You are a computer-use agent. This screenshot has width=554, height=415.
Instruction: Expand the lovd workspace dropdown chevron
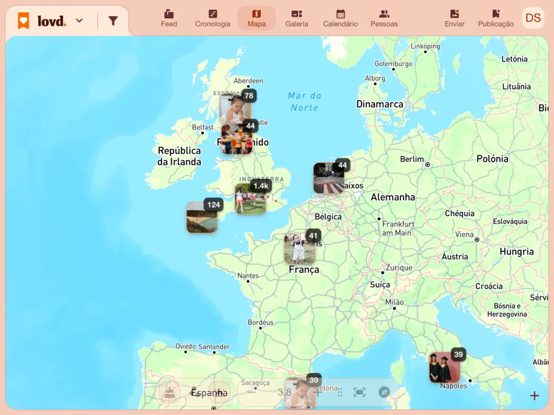click(x=80, y=21)
